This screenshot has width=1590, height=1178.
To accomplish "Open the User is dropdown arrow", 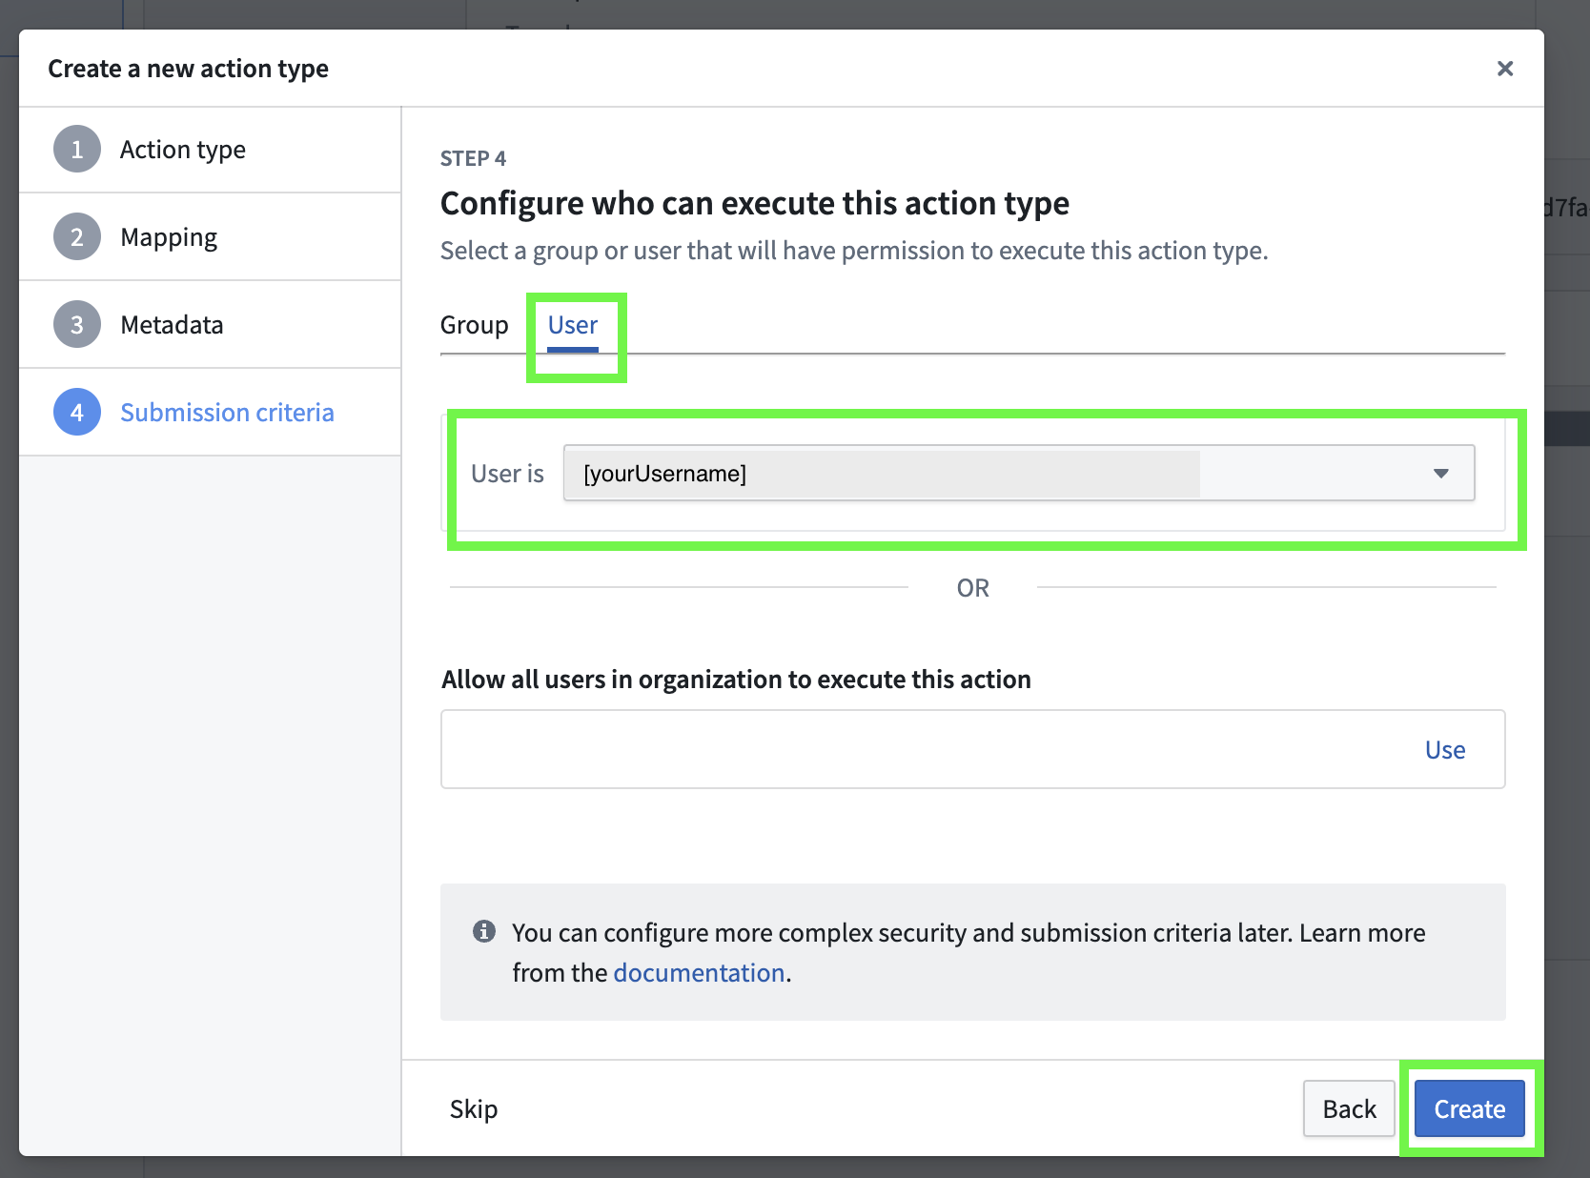I will pos(1440,473).
